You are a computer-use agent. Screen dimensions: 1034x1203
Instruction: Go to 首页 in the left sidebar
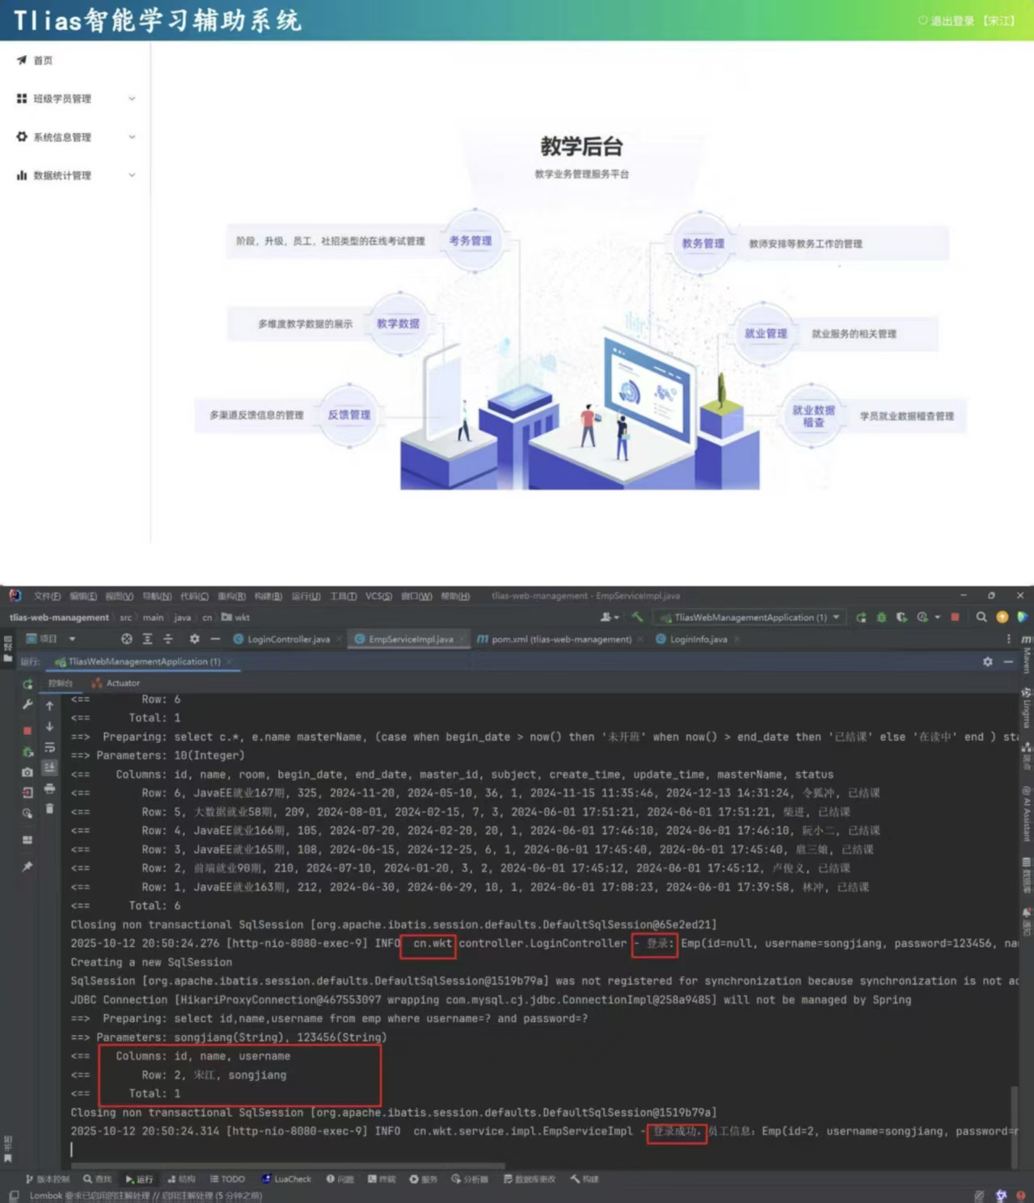[42, 61]
